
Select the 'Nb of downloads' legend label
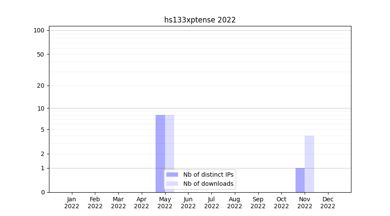coord(208,184)
